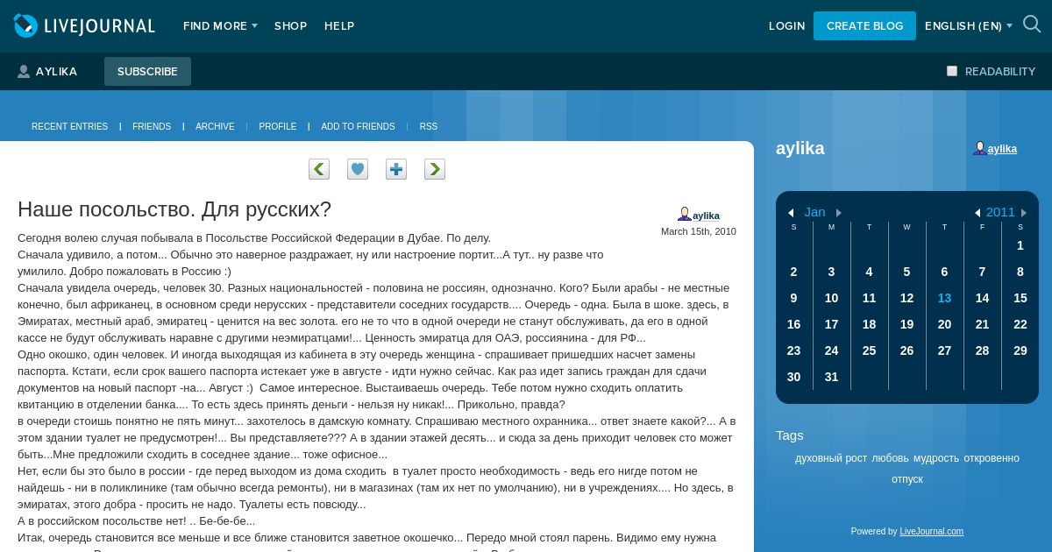The image size is (1052, 552).
Task: Open Friends page link
Action: coord(152,127)
